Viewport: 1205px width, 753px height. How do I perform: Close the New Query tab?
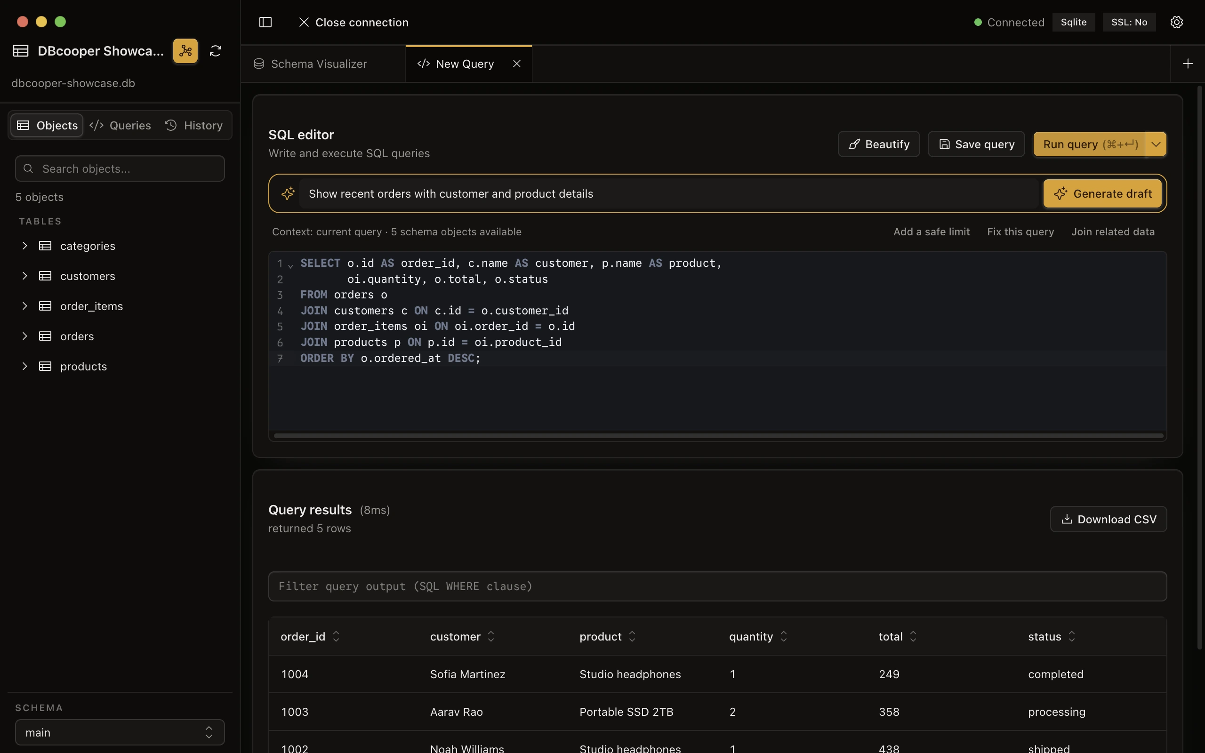click(x=516, y=64)
